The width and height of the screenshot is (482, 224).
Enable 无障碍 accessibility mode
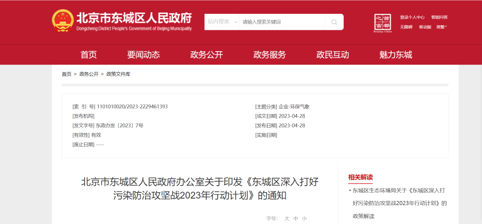click(406, 27)
